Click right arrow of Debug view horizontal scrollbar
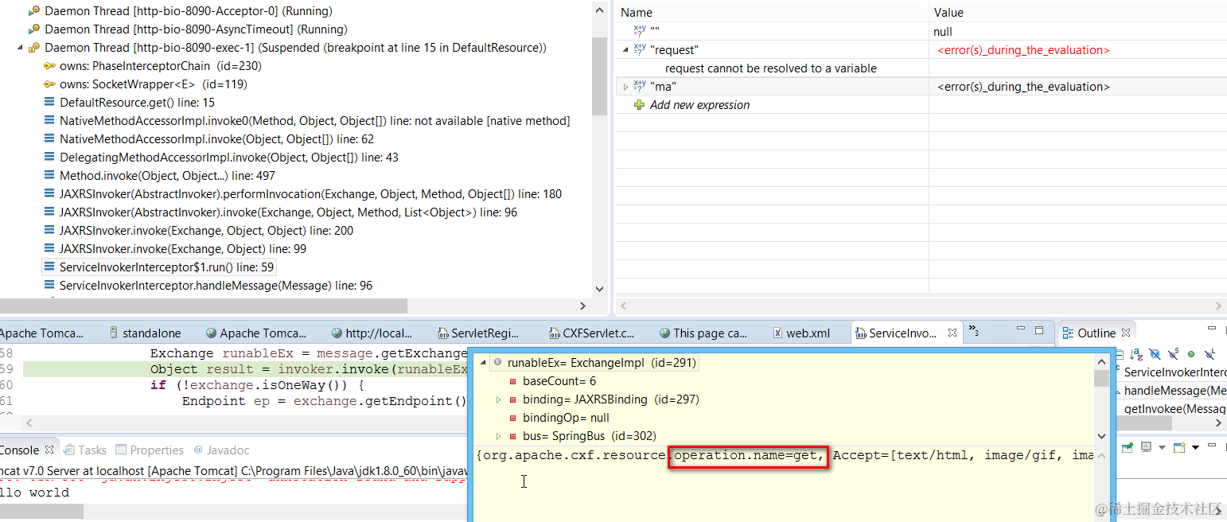This screenshot has width=1227, height=522. pyautogui.click(x=582, y=306)
